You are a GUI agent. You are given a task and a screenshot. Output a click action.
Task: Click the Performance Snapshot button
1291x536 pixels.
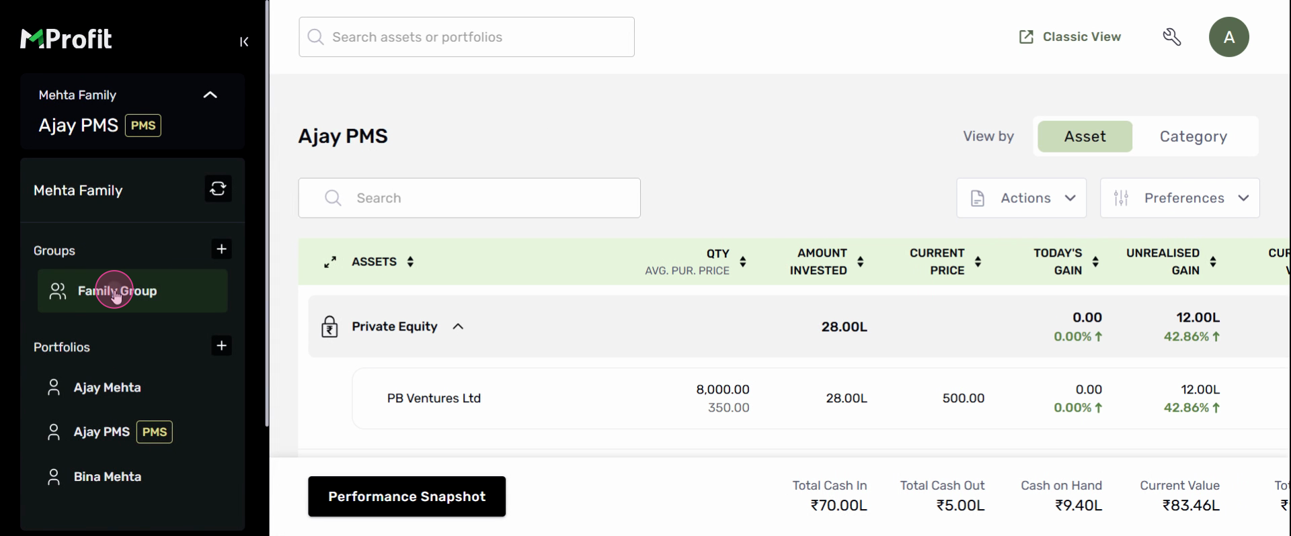click(x=407, y=496)
